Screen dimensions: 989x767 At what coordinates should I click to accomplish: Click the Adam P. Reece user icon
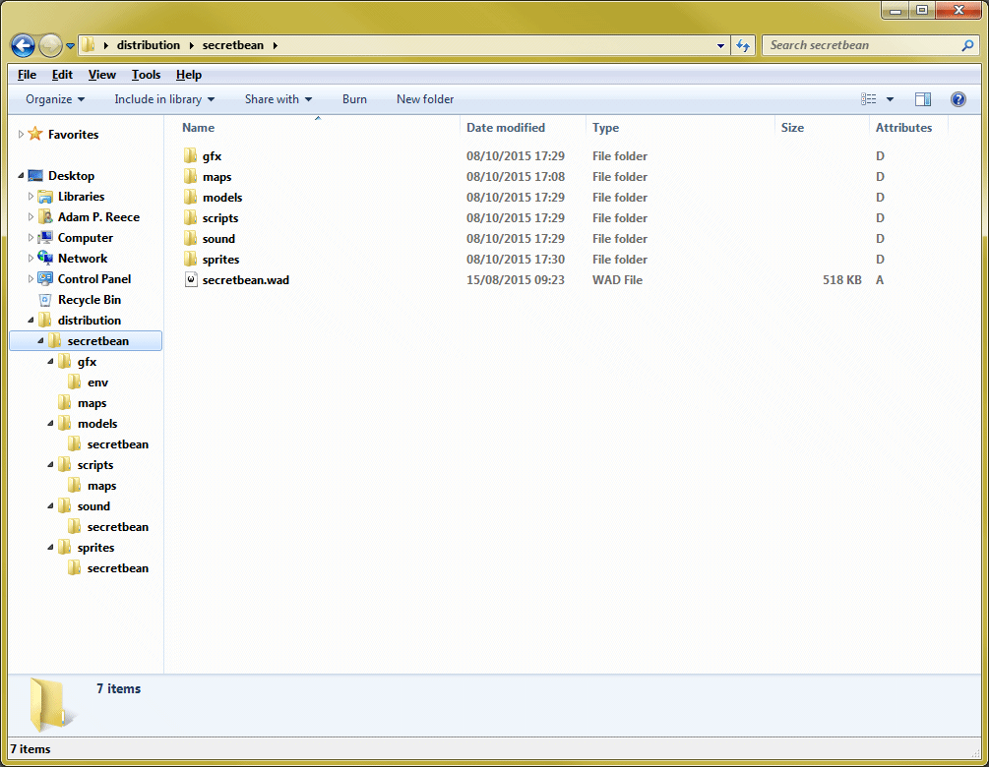point(45,216)
